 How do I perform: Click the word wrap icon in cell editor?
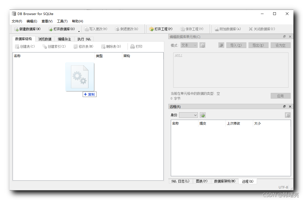point(221,45)
